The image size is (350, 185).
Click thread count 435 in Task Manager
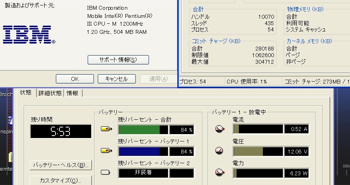coord(269,23)
